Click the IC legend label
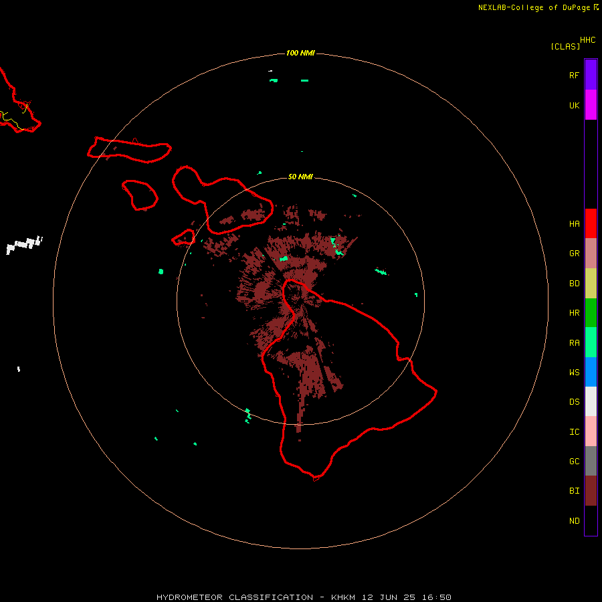 (x=574, y=432)
